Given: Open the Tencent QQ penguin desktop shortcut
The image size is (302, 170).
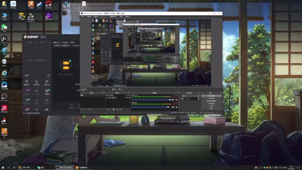Looking at the screenshot, I should [4, 120].
